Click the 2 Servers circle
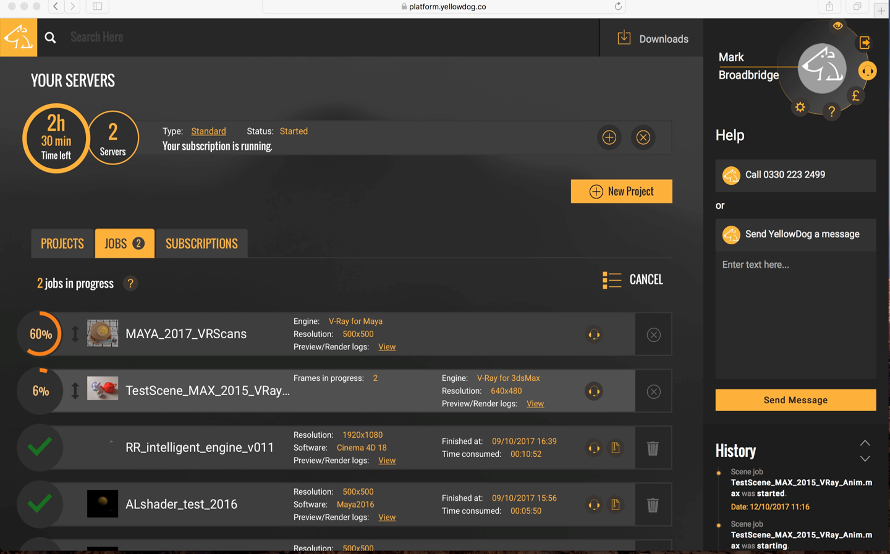Screen dimensions: 890x554 pos(112,138)
